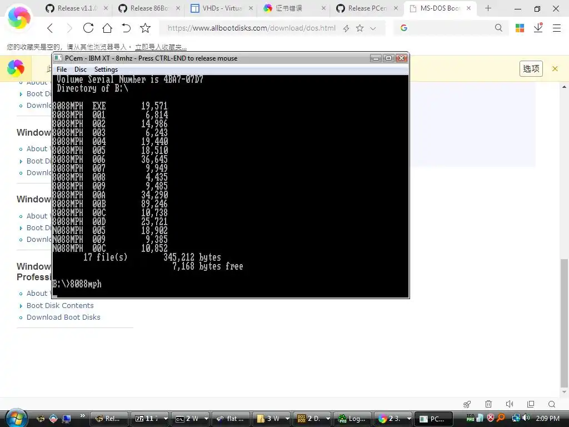Open the home page via house icon
The image size is (569, 427).
click(107, 28)
